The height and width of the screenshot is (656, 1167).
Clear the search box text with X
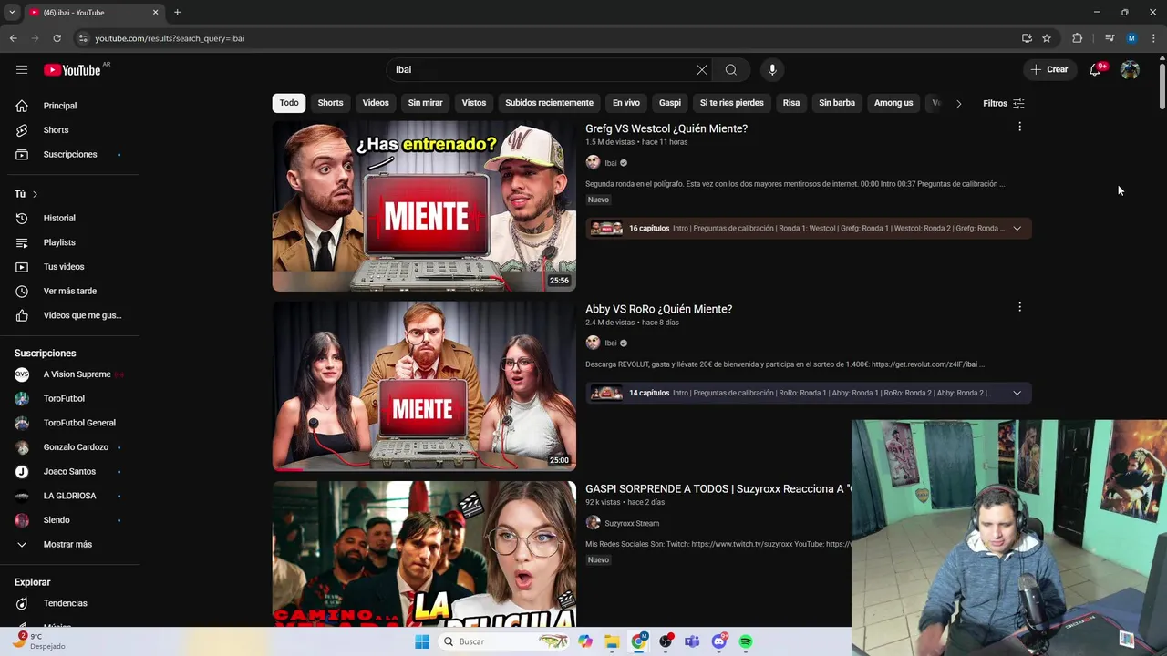[701, 69]
